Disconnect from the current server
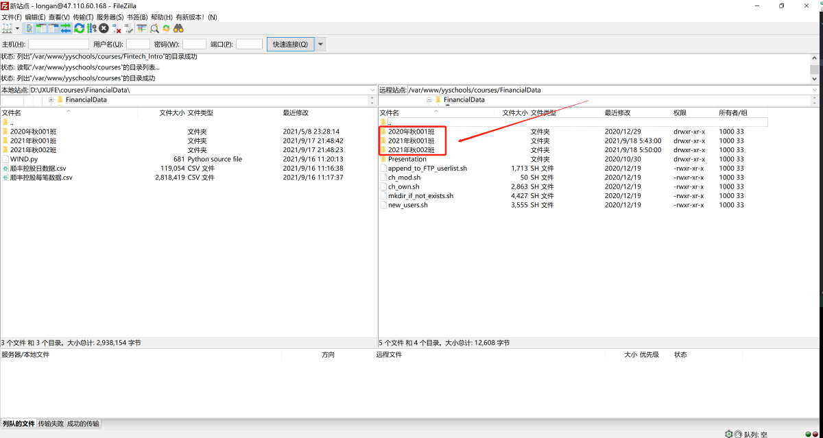 point(116,28)
